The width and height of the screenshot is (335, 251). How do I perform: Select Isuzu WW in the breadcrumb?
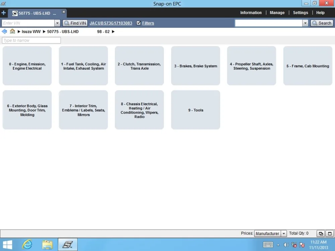click(x=31, y=31)
